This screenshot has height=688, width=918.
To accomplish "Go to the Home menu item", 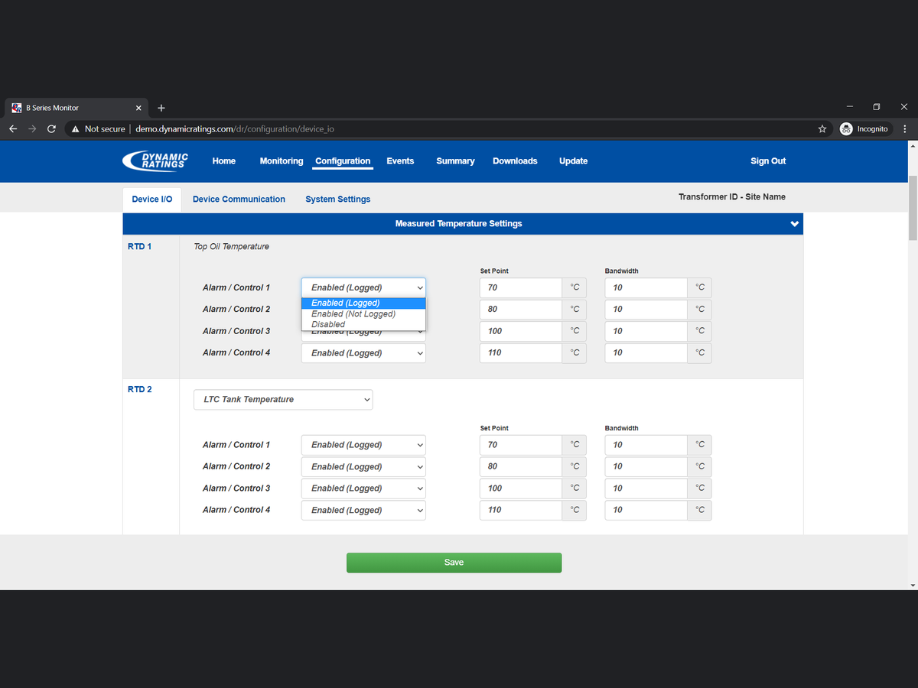I will coord(224,161).
